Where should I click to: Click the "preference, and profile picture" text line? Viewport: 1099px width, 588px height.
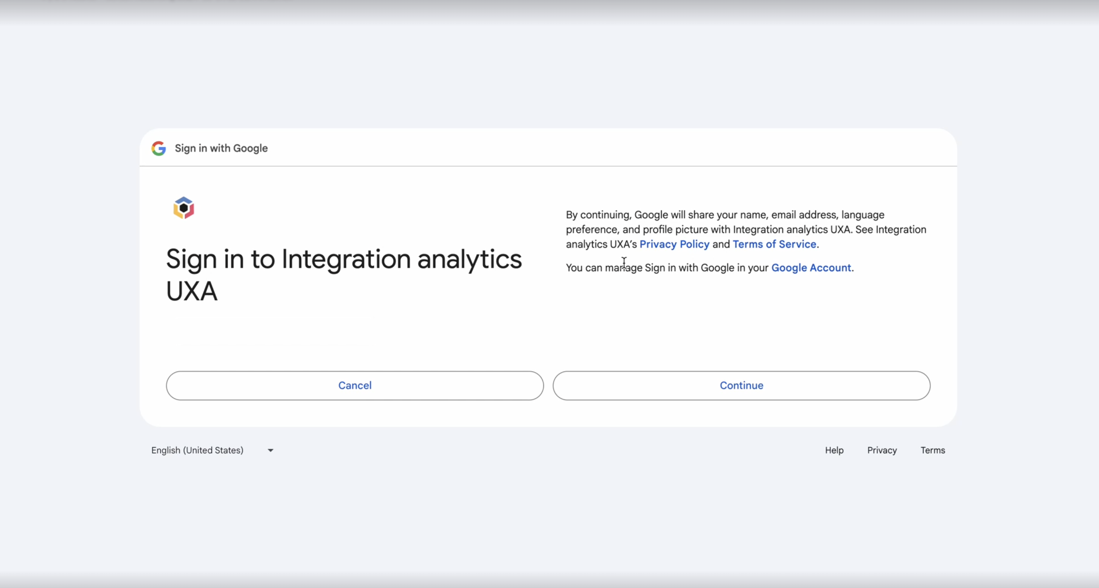[x=746, y=230]
